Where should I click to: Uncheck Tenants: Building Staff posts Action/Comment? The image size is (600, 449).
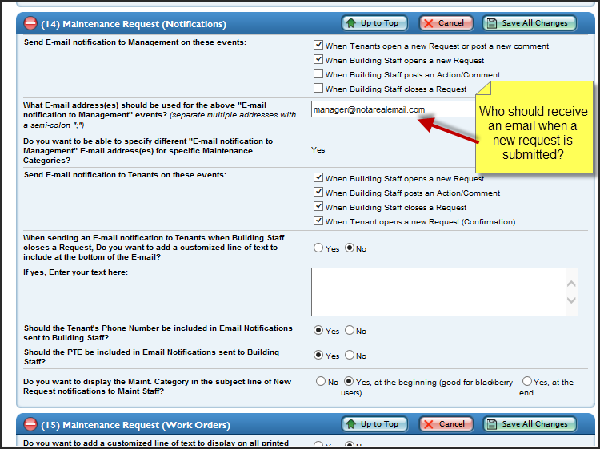[x=318, y=193]
